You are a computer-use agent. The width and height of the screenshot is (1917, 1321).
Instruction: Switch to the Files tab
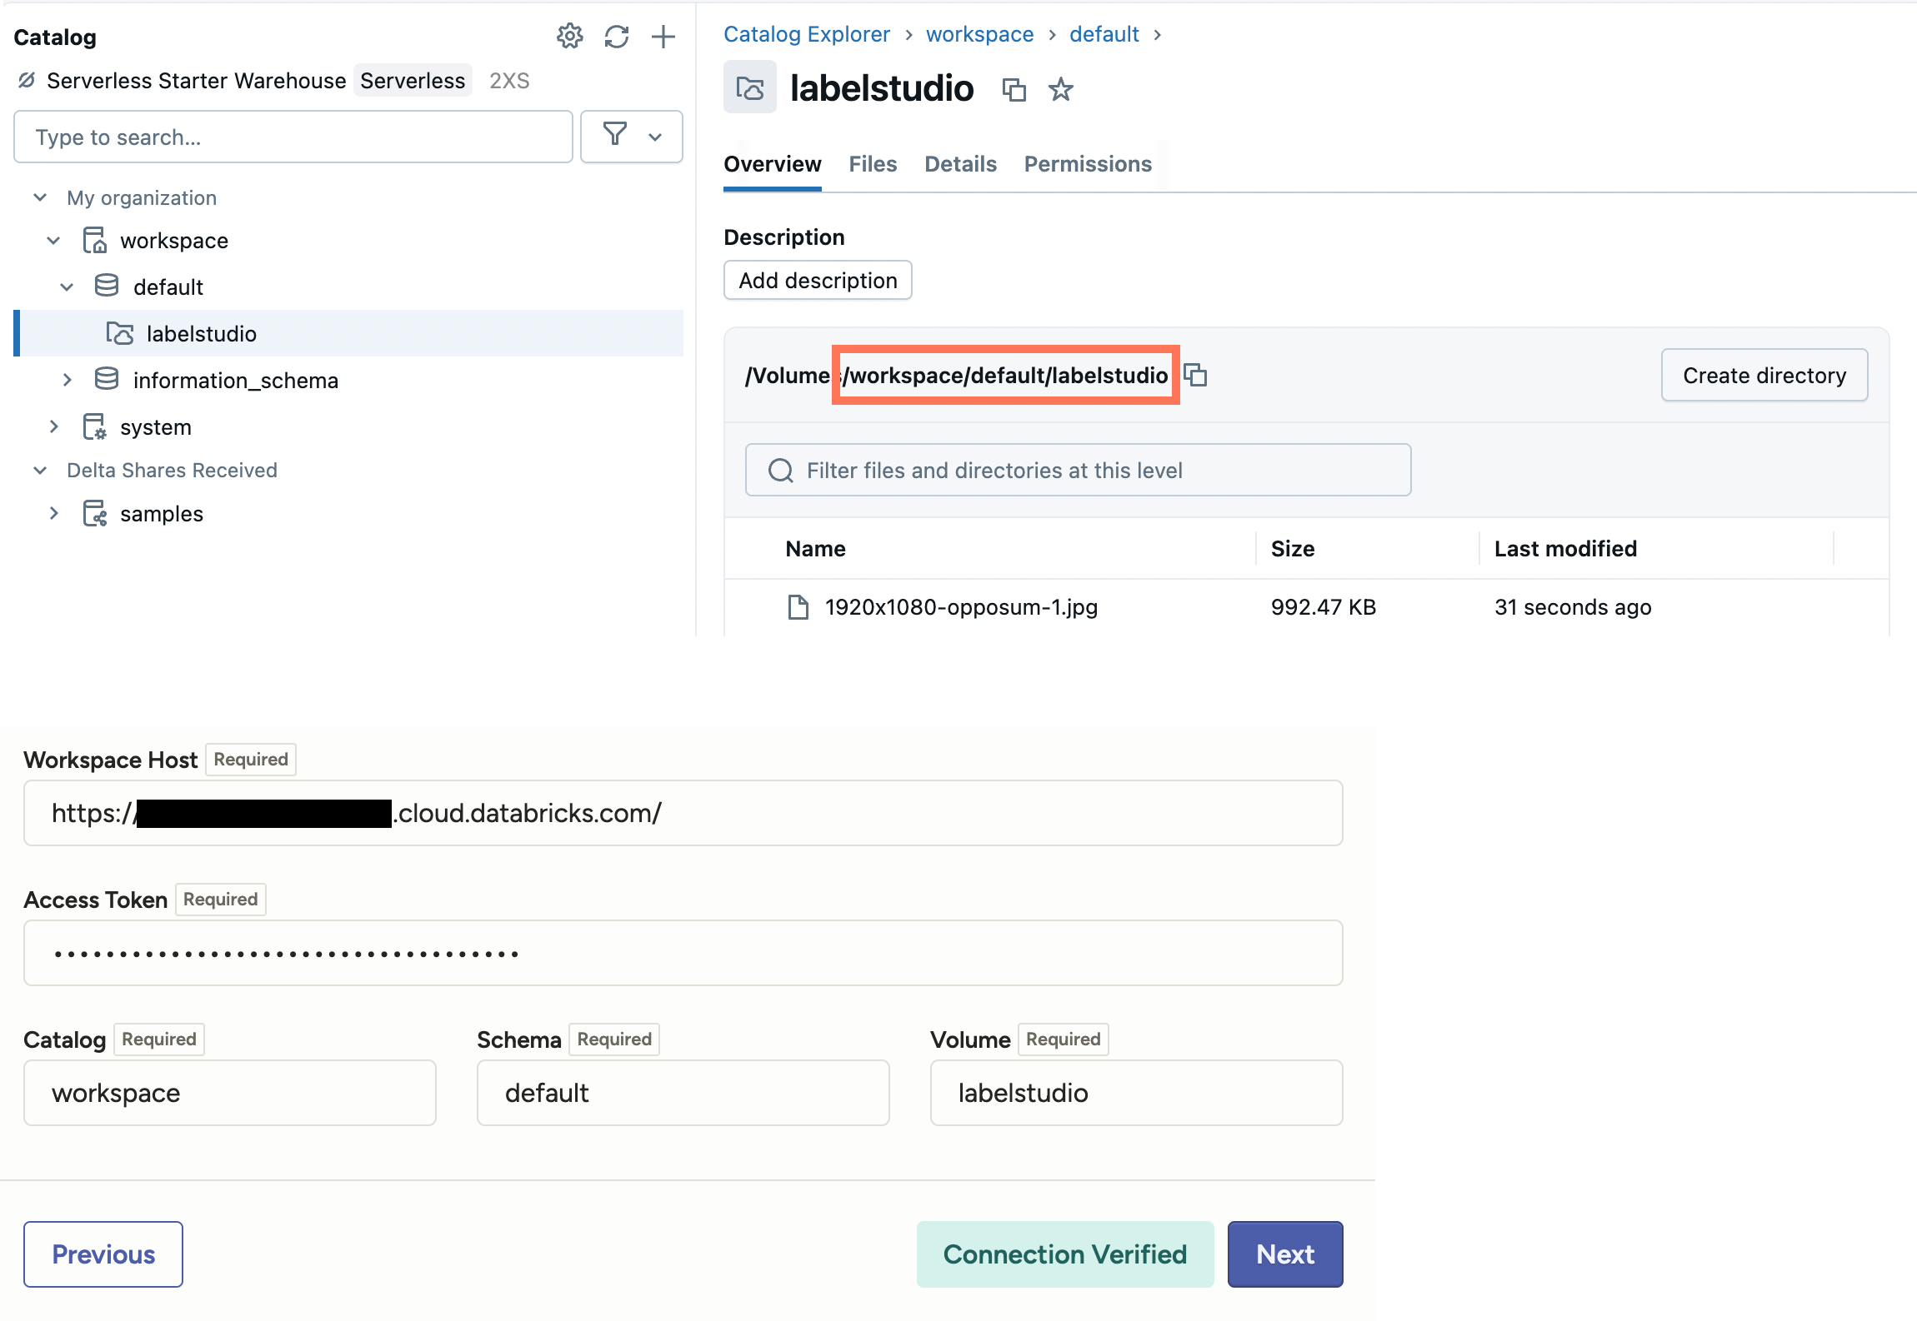point(872,164)
